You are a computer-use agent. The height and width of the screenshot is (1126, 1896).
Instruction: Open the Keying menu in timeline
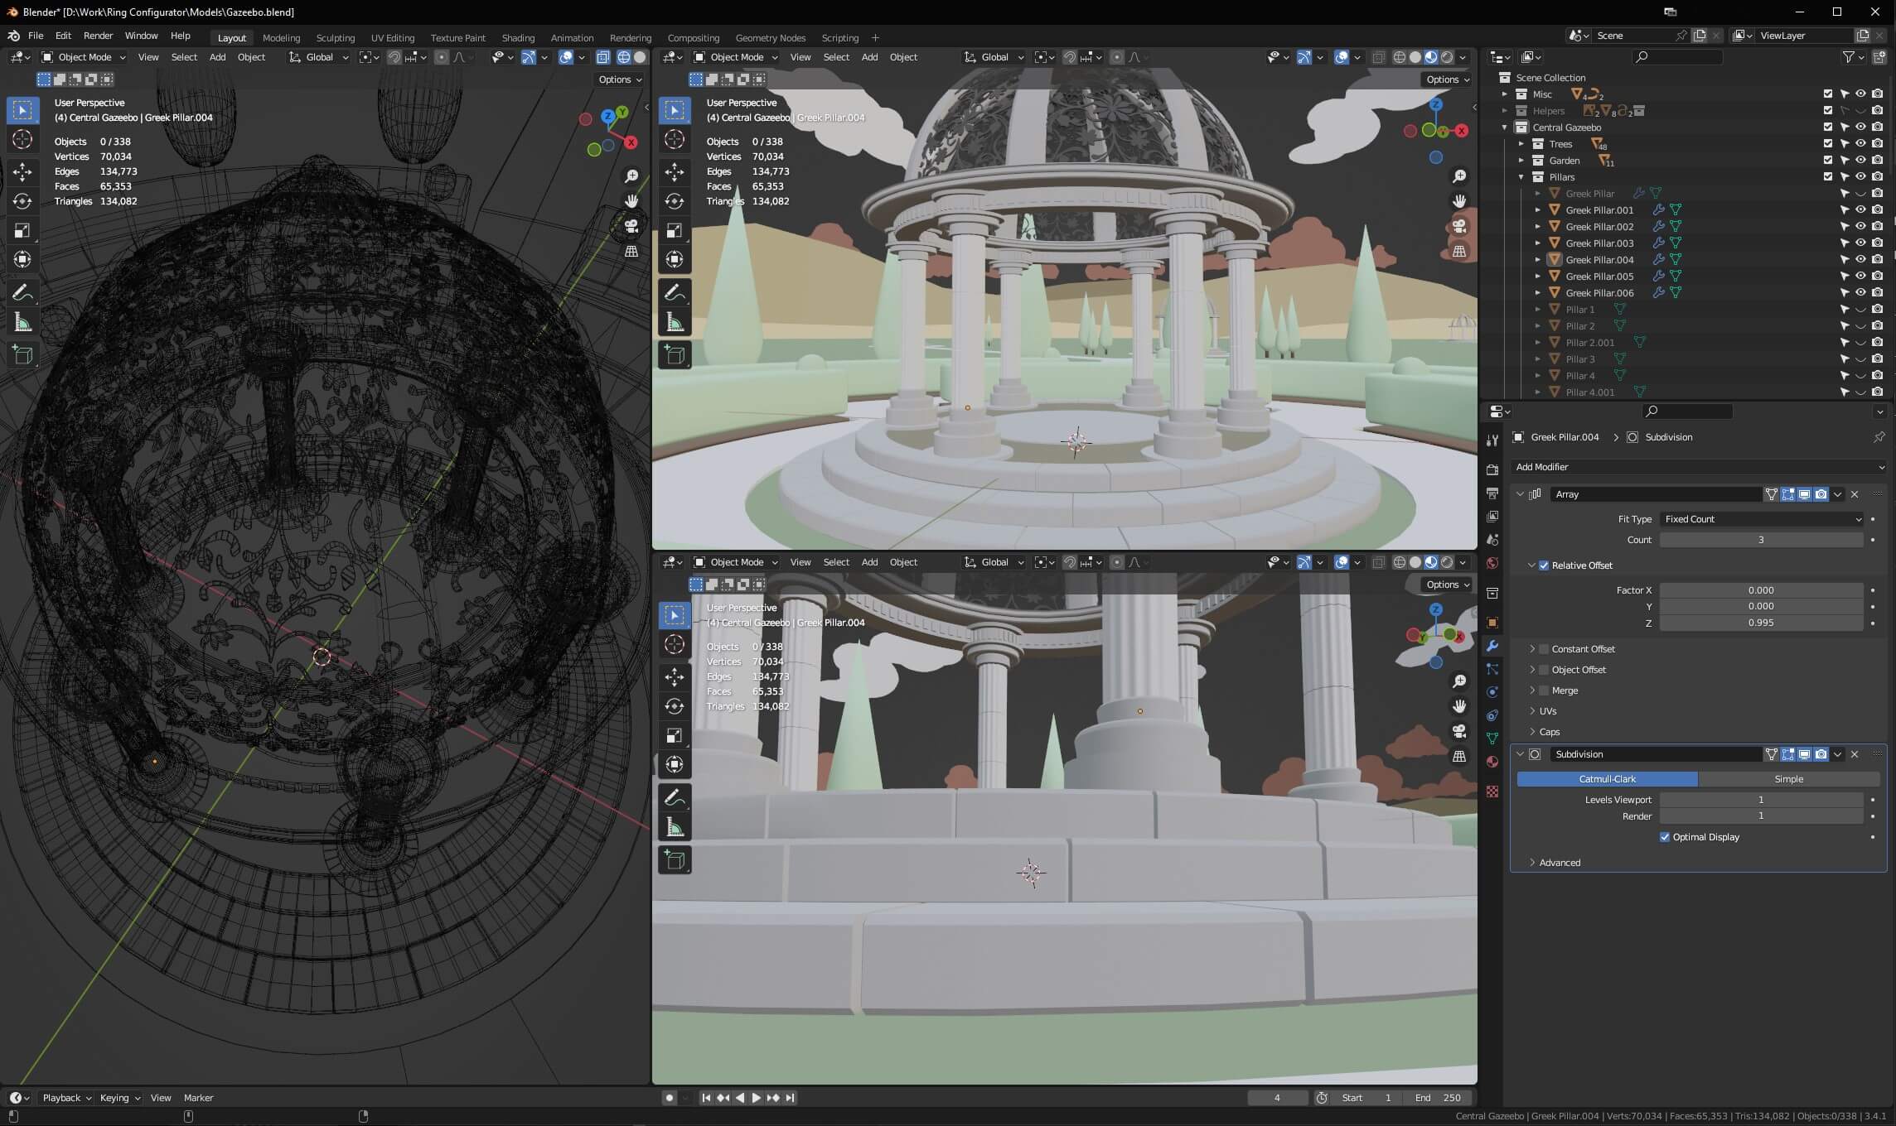click(120, 1098)
